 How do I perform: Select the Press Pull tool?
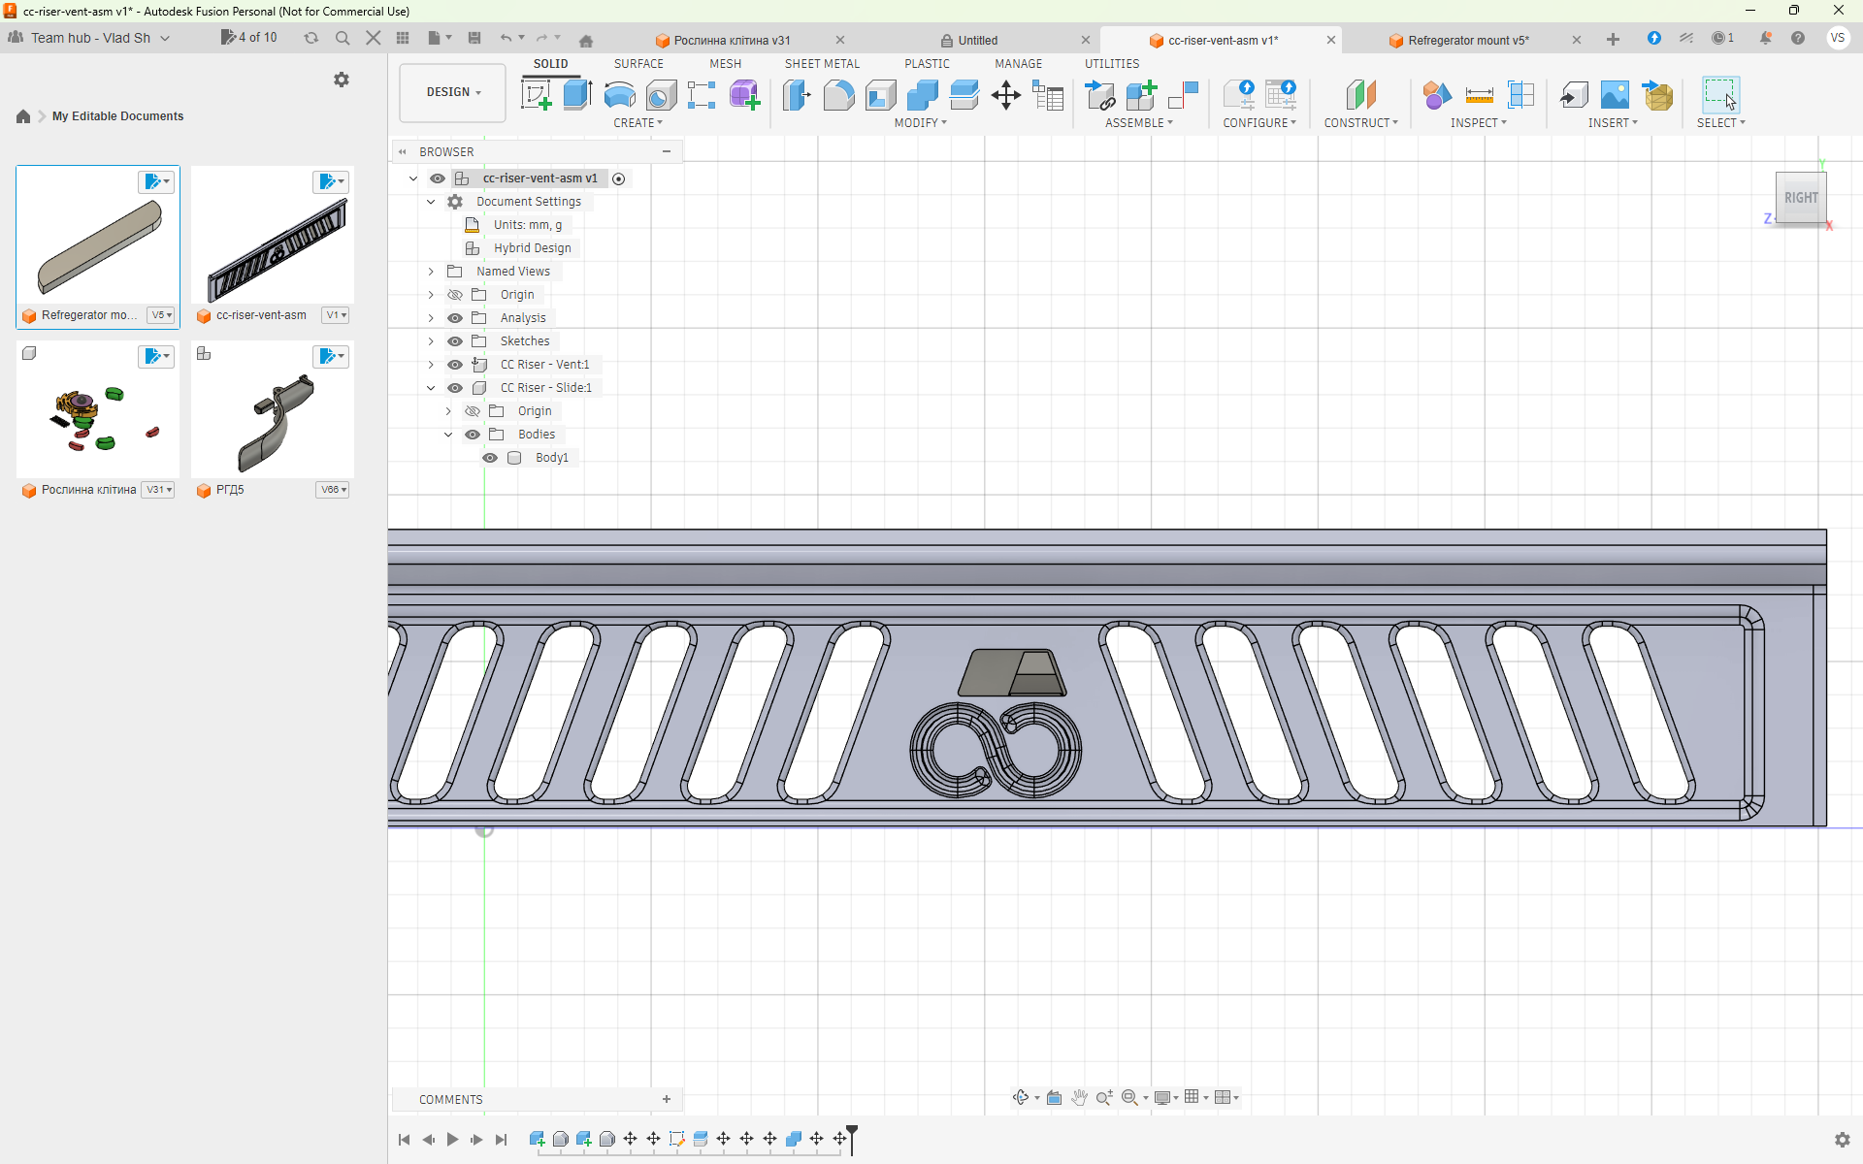pyautogui.click(x=796, y=95)
